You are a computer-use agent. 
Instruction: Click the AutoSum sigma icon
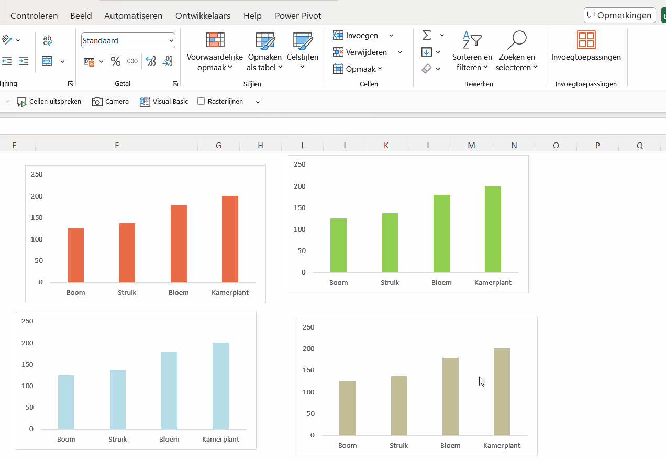point(427,35)
